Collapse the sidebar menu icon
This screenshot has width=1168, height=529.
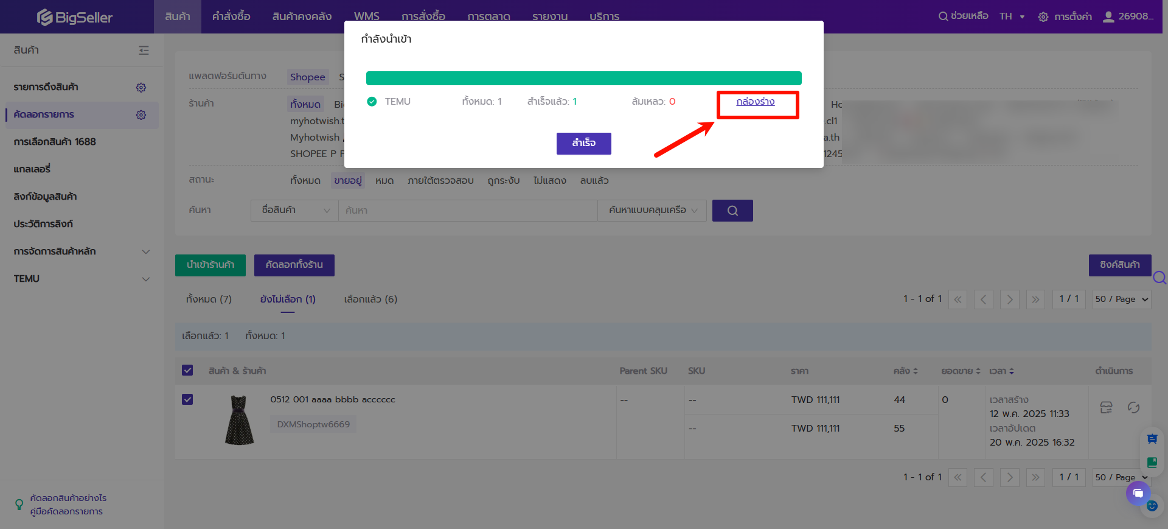click(144, 51)
